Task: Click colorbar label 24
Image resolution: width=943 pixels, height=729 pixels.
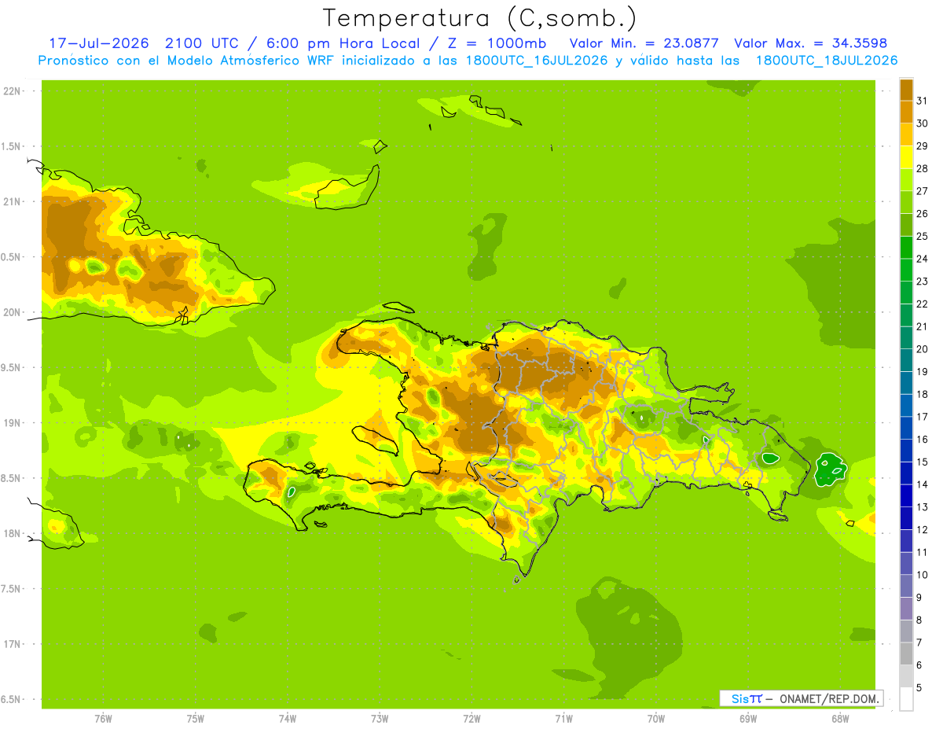Action: tap(922, 259)
